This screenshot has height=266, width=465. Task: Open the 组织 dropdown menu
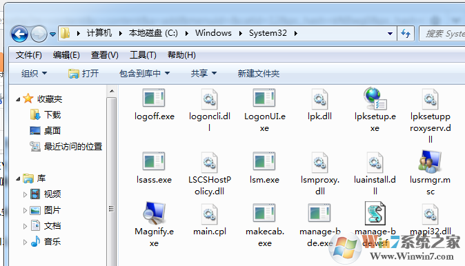click(34, 73)
